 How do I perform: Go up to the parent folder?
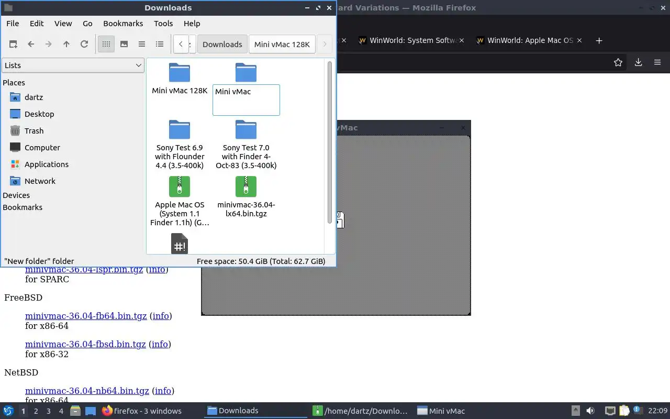click(x=66, y=44)
